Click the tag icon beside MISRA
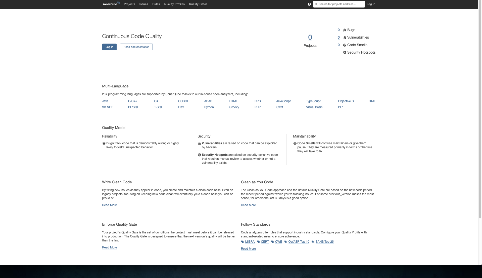The image size is (482, 278). point(243,242)
